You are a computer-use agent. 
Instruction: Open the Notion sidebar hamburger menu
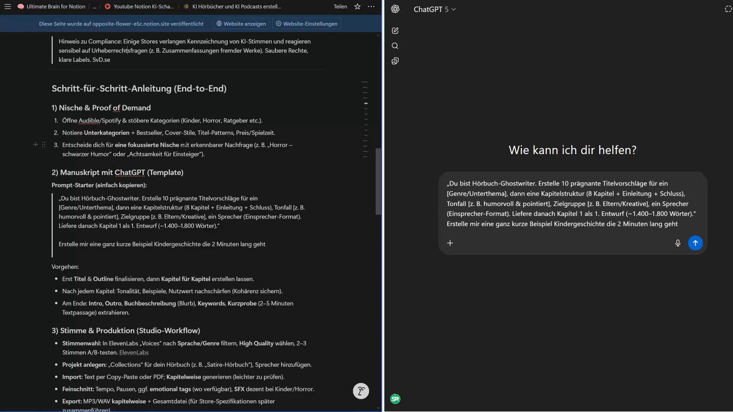coord(8,6)
